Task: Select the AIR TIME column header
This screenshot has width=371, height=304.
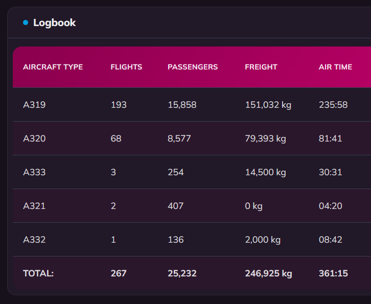Action: tap(335, 67)
